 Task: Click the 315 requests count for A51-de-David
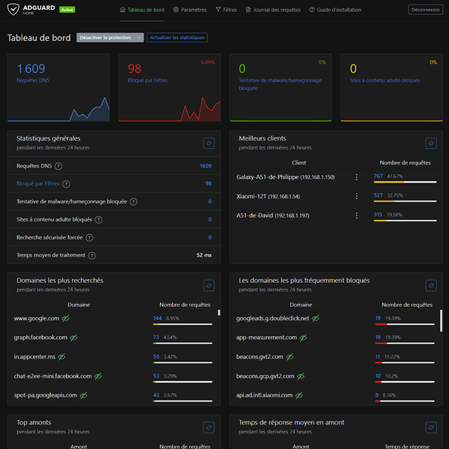pyautogui.click(x=378, y=215)
